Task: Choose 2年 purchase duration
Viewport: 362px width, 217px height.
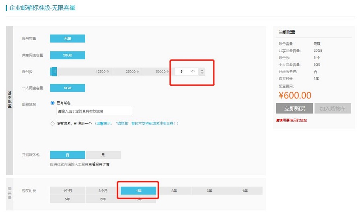Action: click(x=174, y=191)
